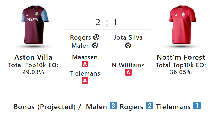Click the 1 bonus badge next to Tielemans
Screen dimensions: 215x113
(x=197, y=106)
